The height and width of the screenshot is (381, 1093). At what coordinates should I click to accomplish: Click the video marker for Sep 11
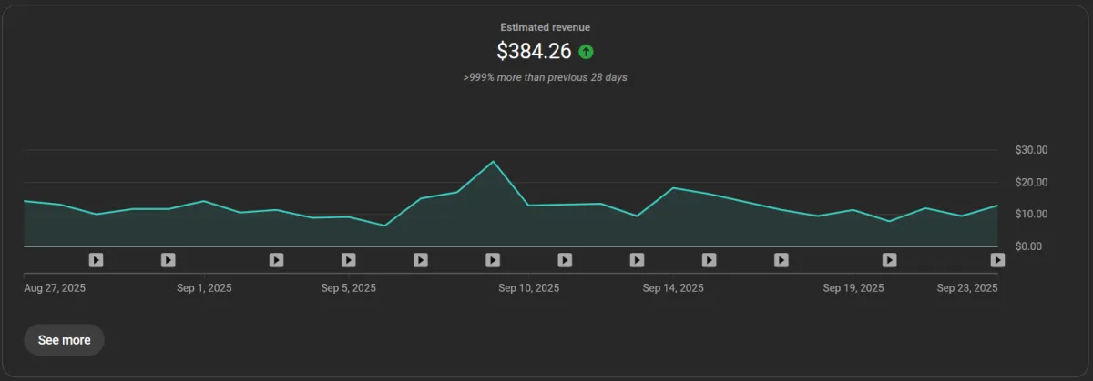pos(565,260)
